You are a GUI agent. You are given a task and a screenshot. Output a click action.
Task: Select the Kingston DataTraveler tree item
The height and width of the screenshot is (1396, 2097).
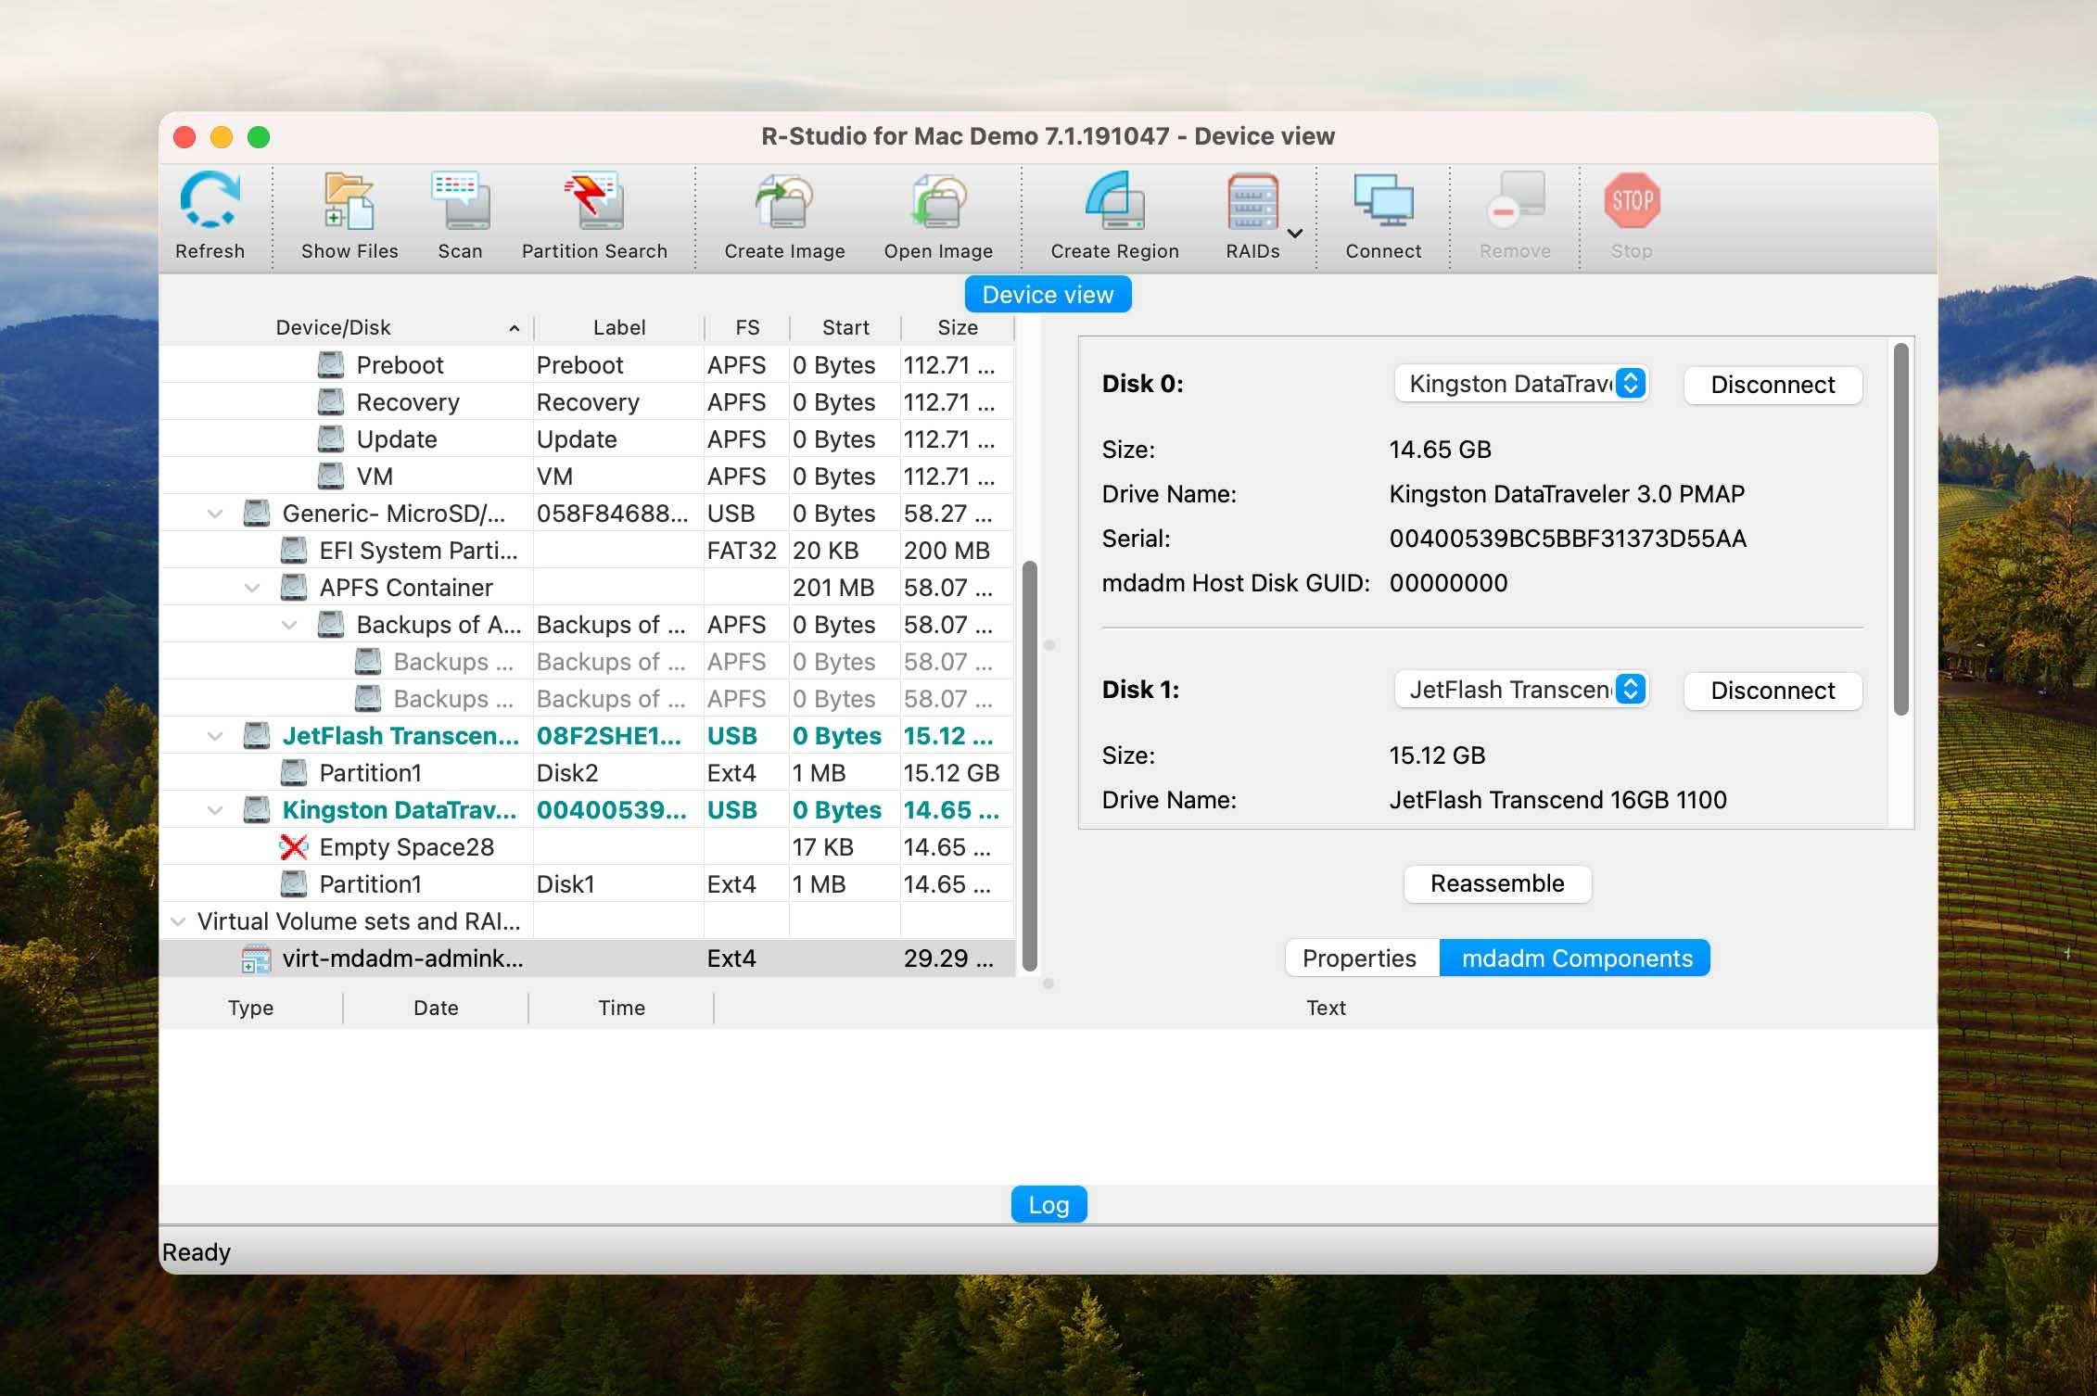point(400,810)
